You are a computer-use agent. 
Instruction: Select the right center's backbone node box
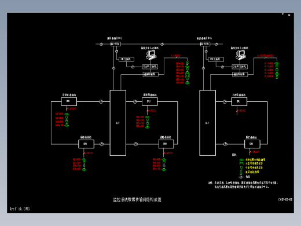click(x=205, y=44)
